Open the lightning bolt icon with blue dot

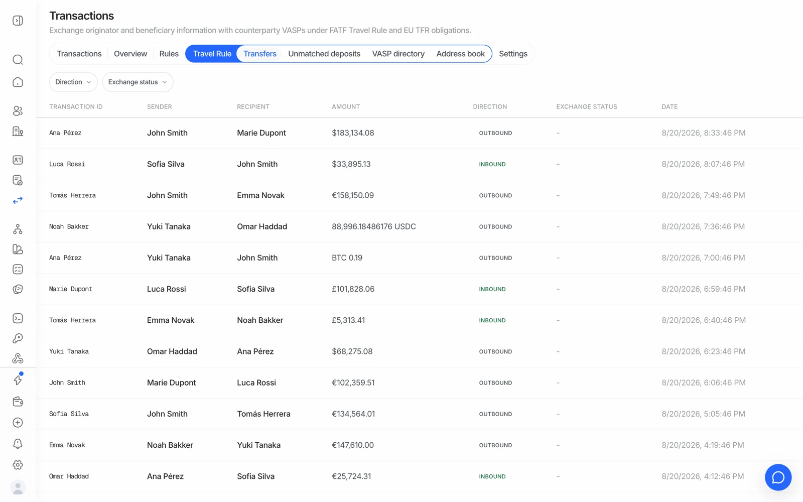point(18,380)
